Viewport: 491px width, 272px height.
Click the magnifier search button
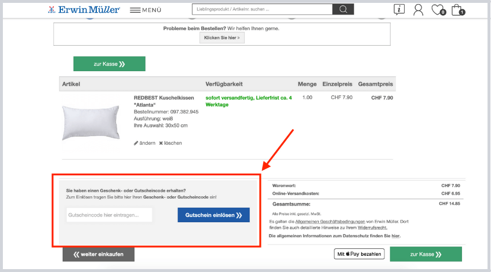343,9
